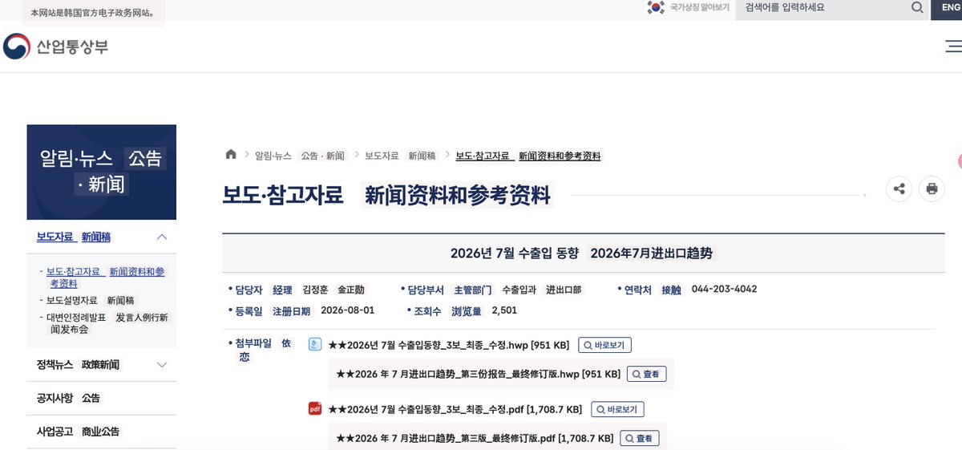Click the view count 2,501
The height and width of the screenshot is (450, 962).
pos(504,310)
